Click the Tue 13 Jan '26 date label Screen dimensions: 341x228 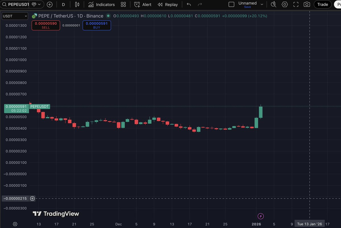(x=309, y=224)
